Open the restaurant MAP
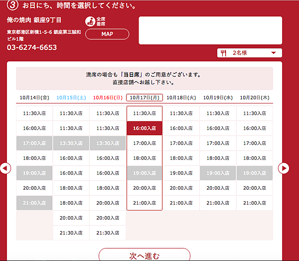The image size is (299, 261). pos(107,34)
